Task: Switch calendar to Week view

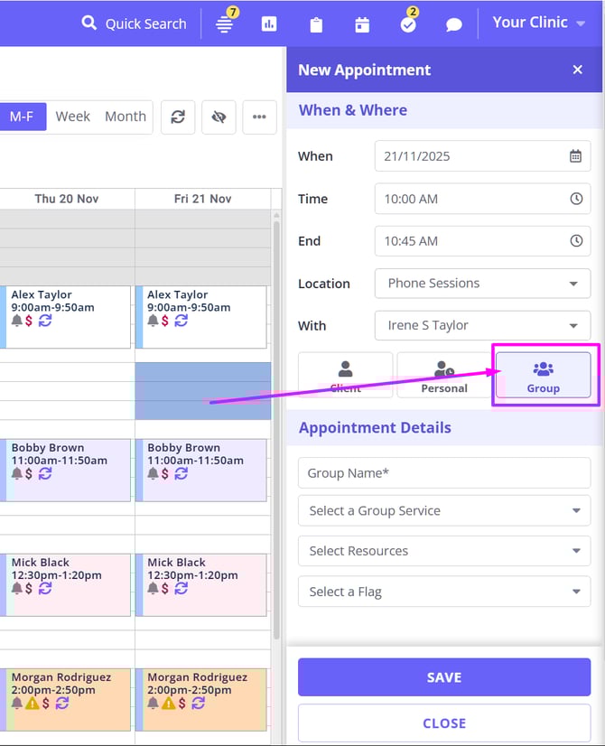Action: coord(72,117)
